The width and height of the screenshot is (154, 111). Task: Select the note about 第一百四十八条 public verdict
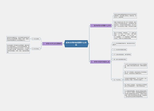pos(136,85)
